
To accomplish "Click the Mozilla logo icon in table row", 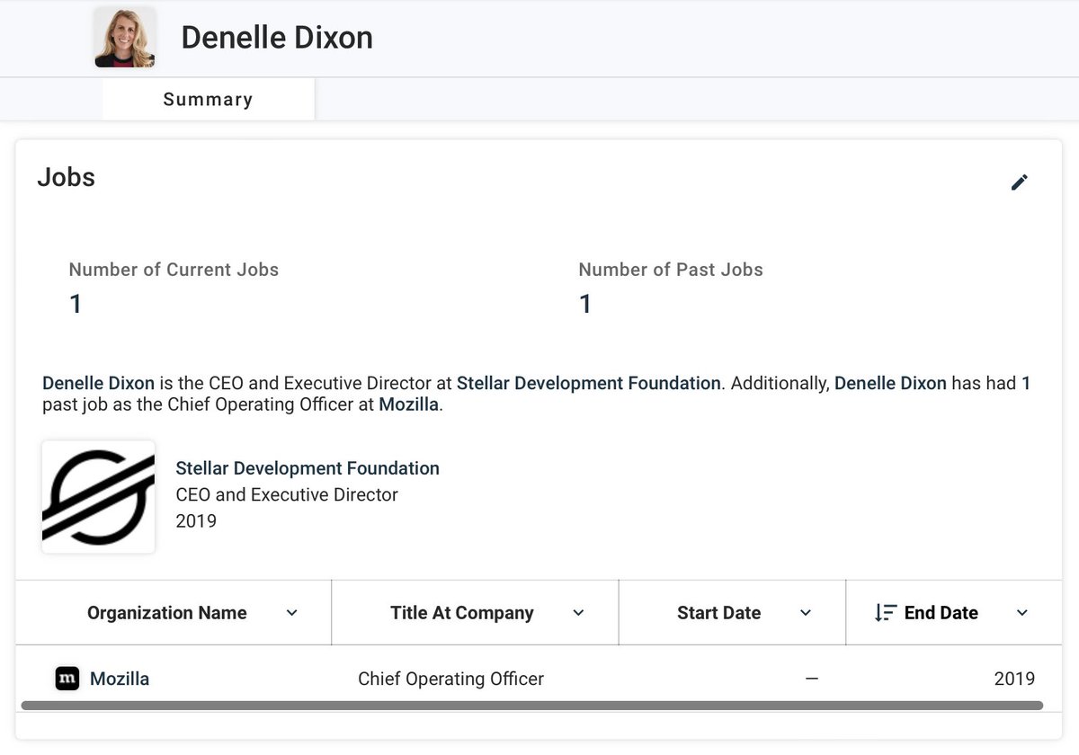I will click(67, 679).
